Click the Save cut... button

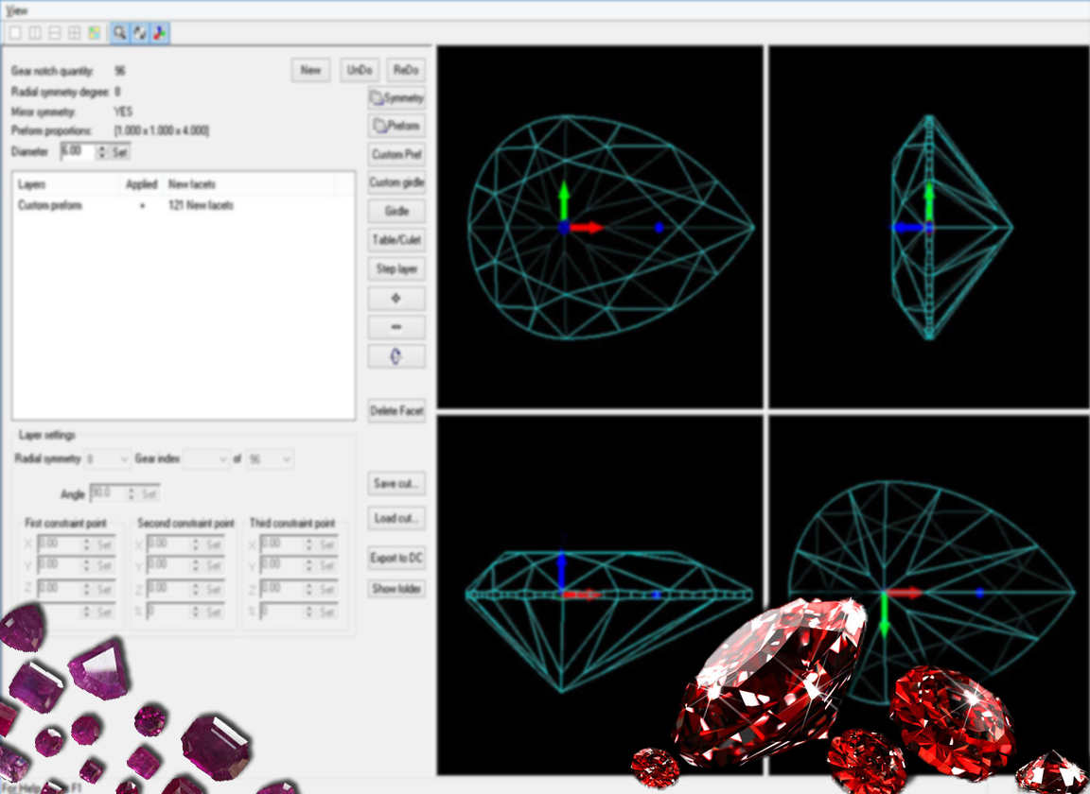[396, 483]
